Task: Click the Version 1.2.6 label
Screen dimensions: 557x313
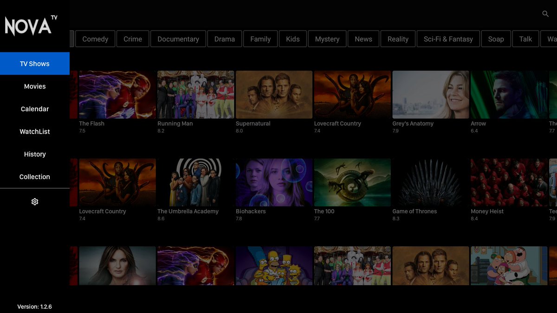Action: 34,307
